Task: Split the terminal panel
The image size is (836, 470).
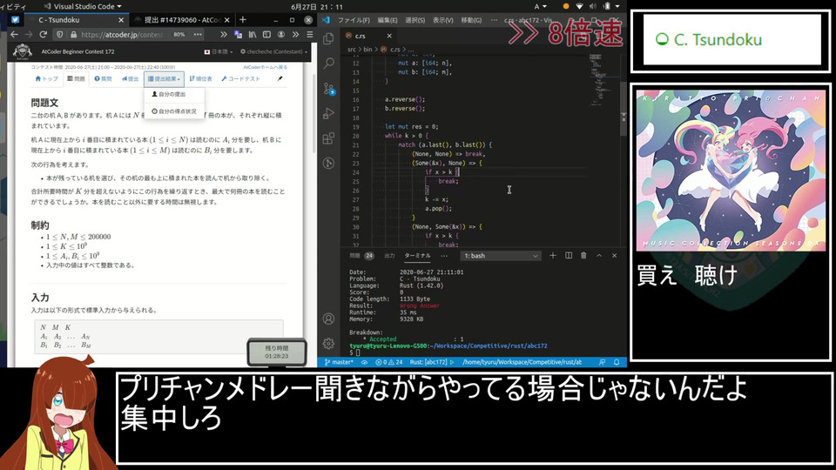Action: (569, 256)
